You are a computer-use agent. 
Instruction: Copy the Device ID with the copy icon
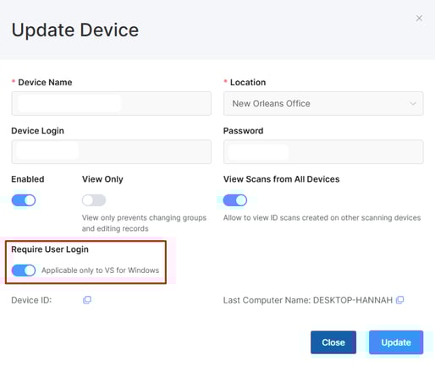(x=87, y=300)
